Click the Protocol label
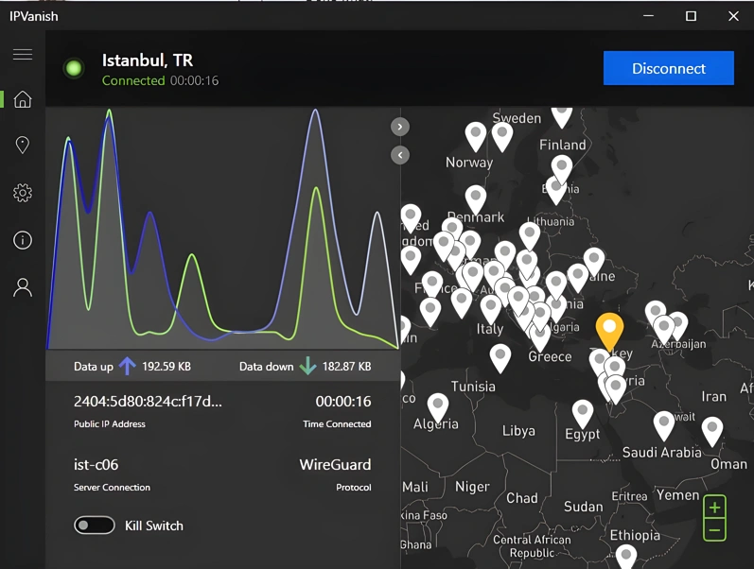The image size is (754, 569). point(354,488)
